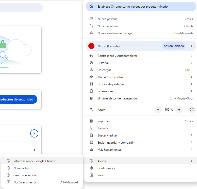Click the download arrow icon beside Descargas
Image resolution: width=197 pixels, height=189 pixels.
tap(91, 70)
